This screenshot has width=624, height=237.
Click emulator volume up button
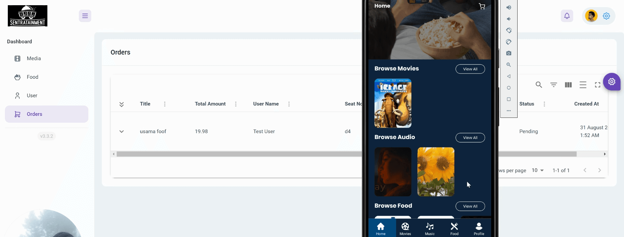(x=509, y=7)
